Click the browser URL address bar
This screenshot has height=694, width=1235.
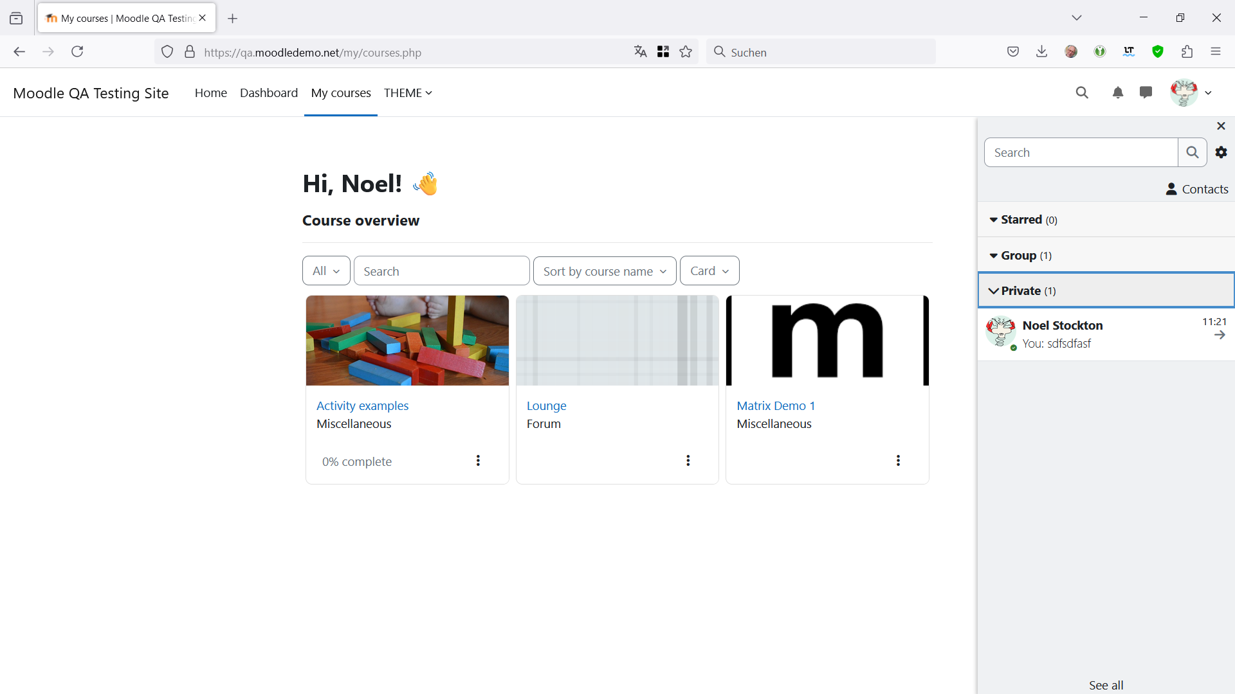pos(412,52)
